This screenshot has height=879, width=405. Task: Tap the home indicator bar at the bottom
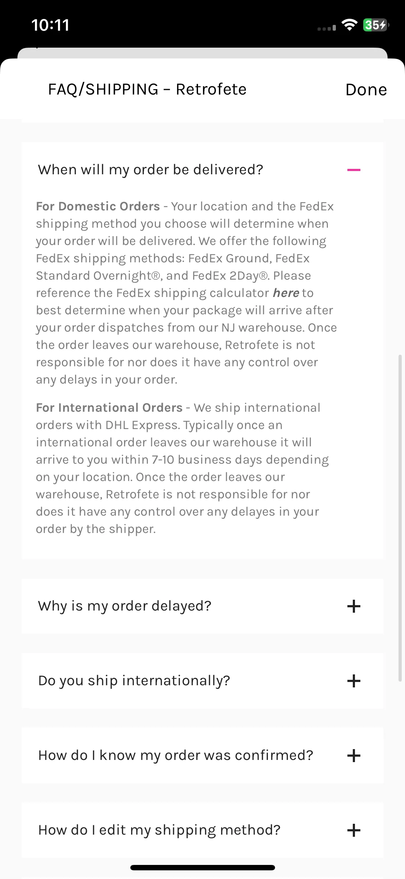tap(202, 867)
